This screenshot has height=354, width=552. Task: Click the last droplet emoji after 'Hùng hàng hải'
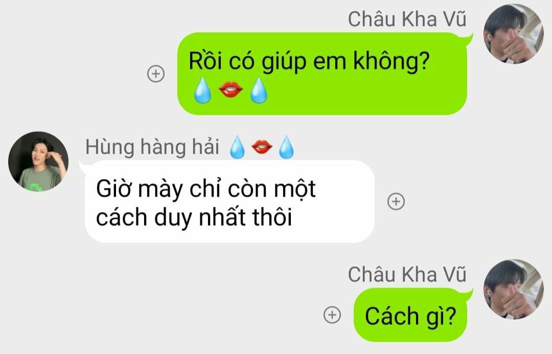(286, 147)
